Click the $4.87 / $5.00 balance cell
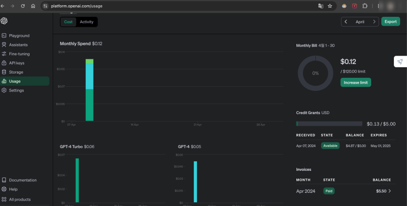The height and width of the screenshot is (206, 407). tap(355, 146)
